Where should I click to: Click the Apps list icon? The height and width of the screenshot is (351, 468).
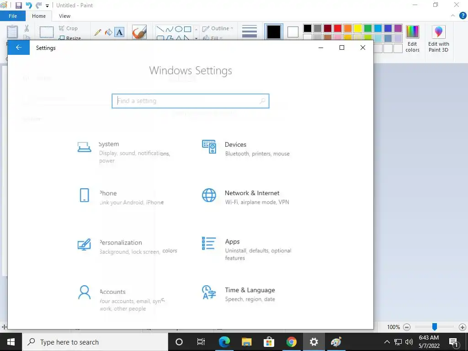pos(209,243)
